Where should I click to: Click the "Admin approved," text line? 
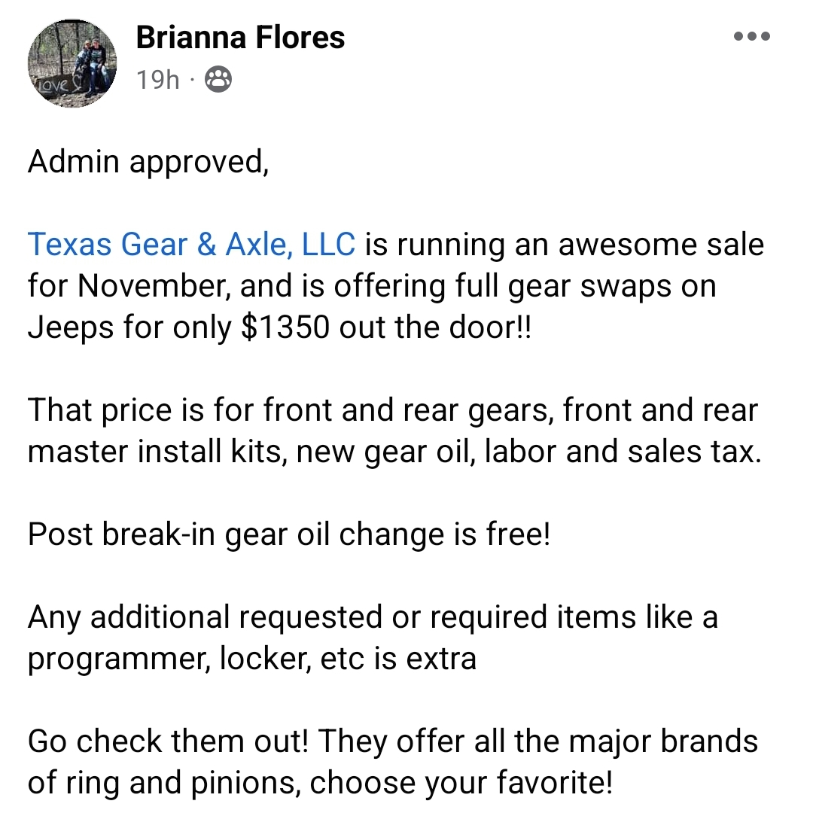tap(148, 162)
